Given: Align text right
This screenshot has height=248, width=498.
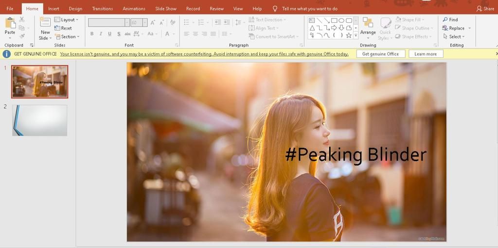Looking at the screenshot, I should pos(204,33).
